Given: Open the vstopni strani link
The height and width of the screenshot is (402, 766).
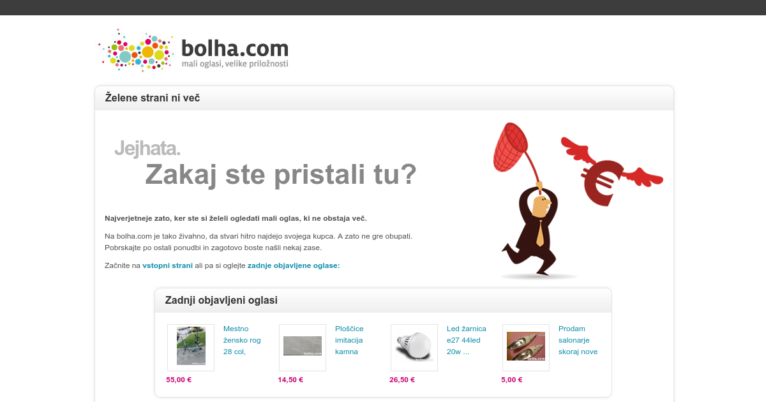Looking at the screenshot, I should (167, 265).
